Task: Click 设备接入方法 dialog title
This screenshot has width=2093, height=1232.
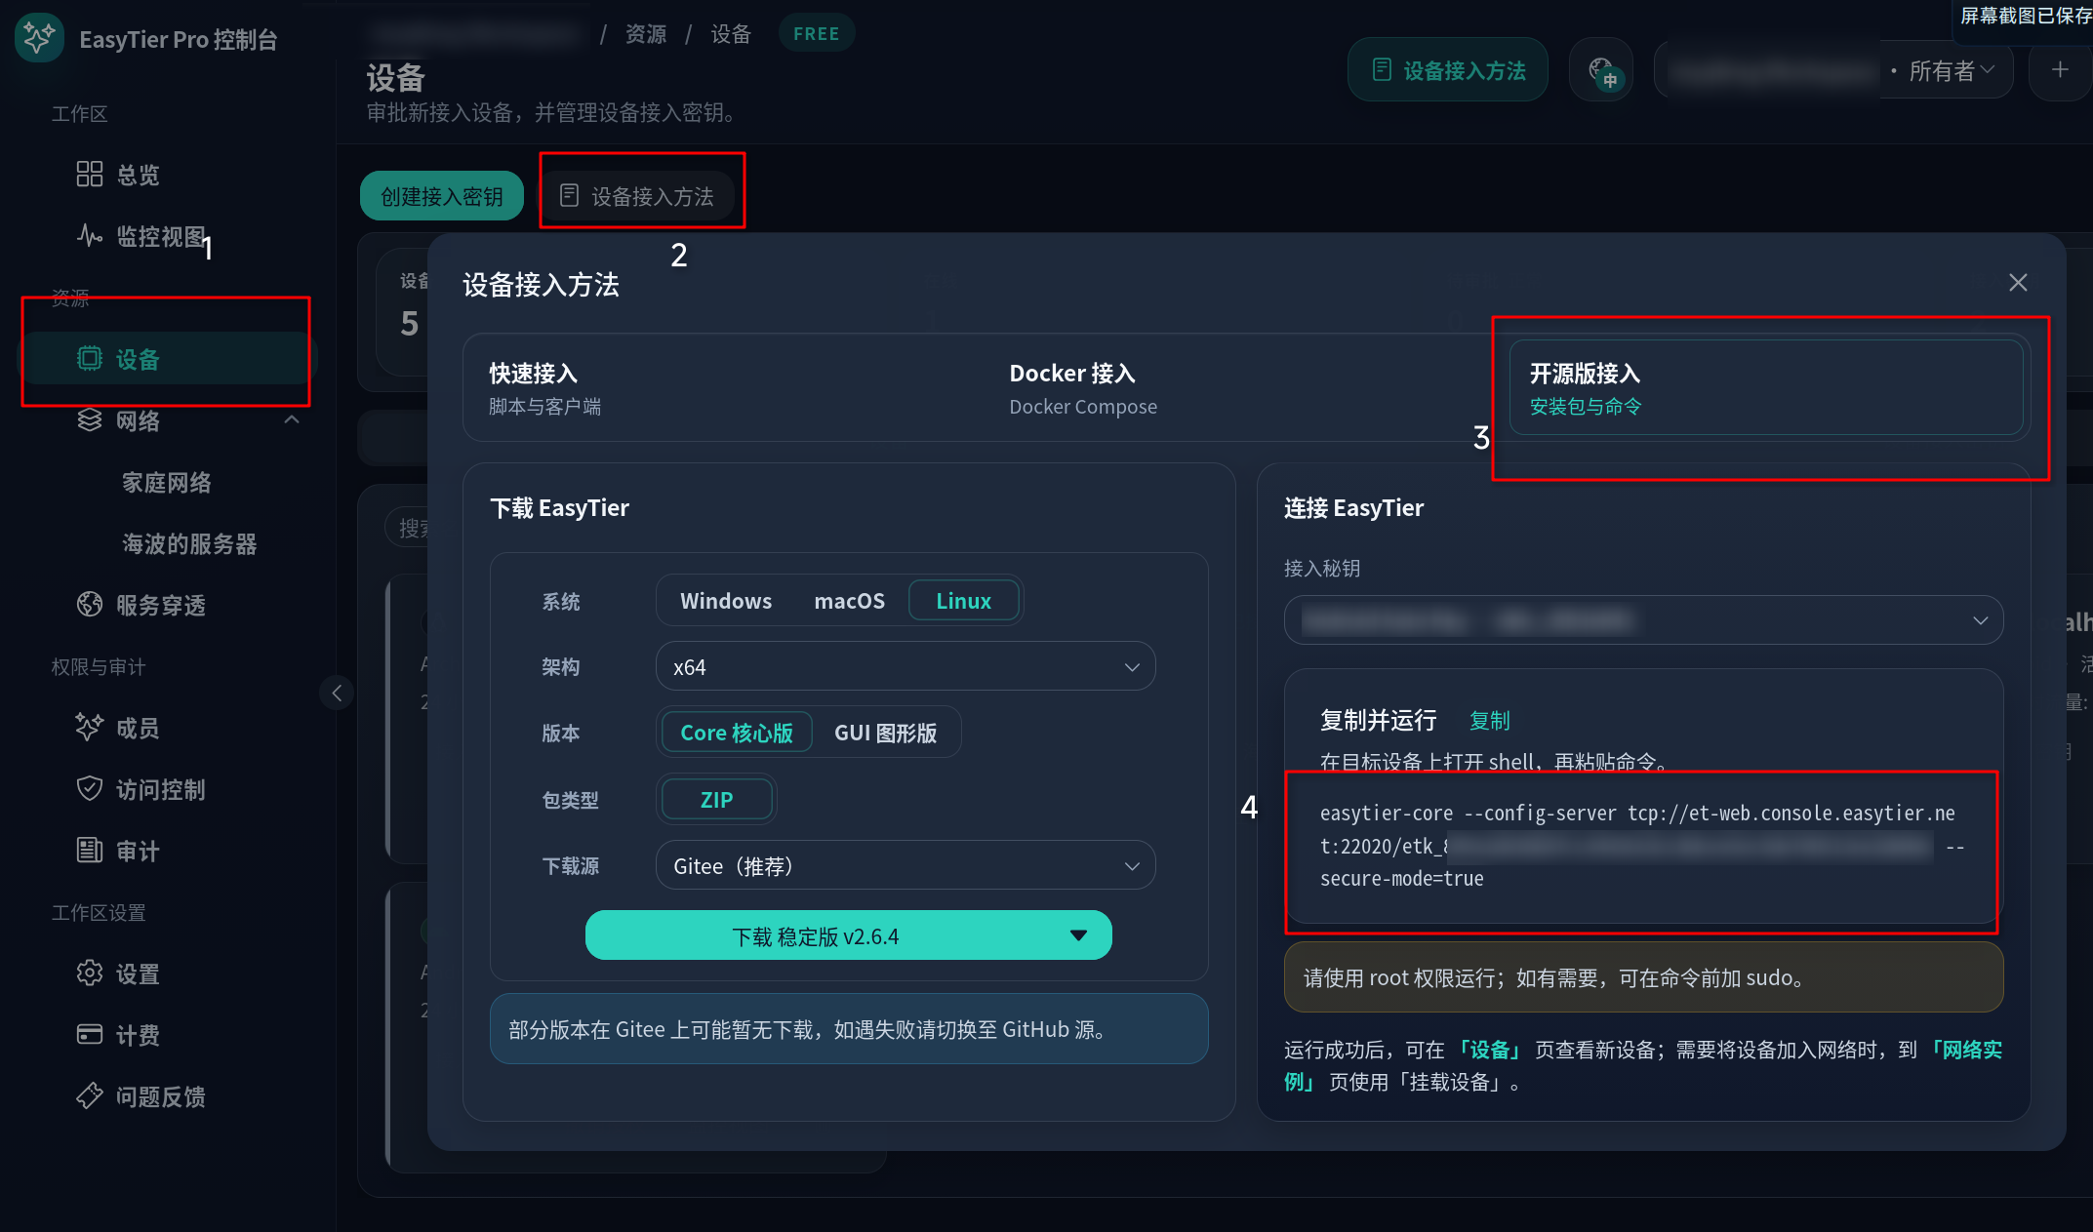Action: pyautogui.click(x=541, y=285)
